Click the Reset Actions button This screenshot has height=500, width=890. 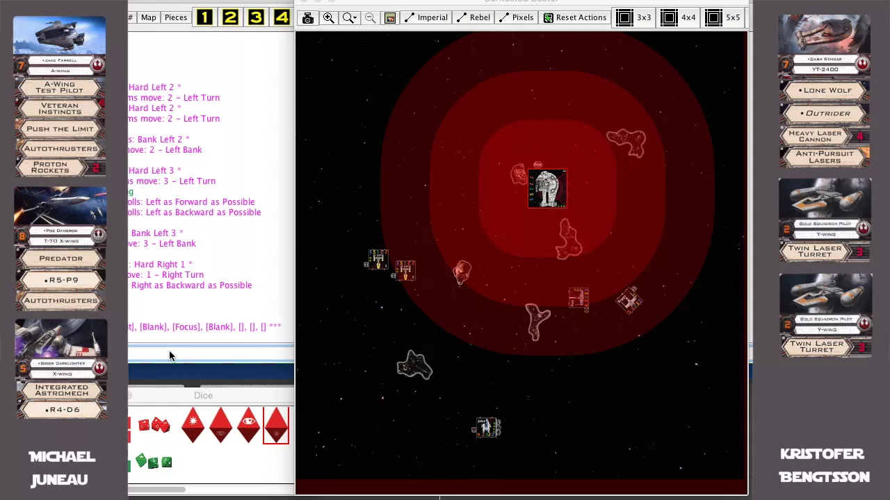pyautogui.click(x=574, y=17)
